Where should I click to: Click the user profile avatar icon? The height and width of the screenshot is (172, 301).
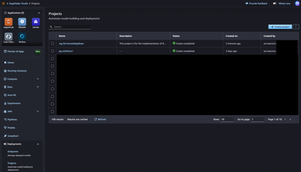coord(297,4)
